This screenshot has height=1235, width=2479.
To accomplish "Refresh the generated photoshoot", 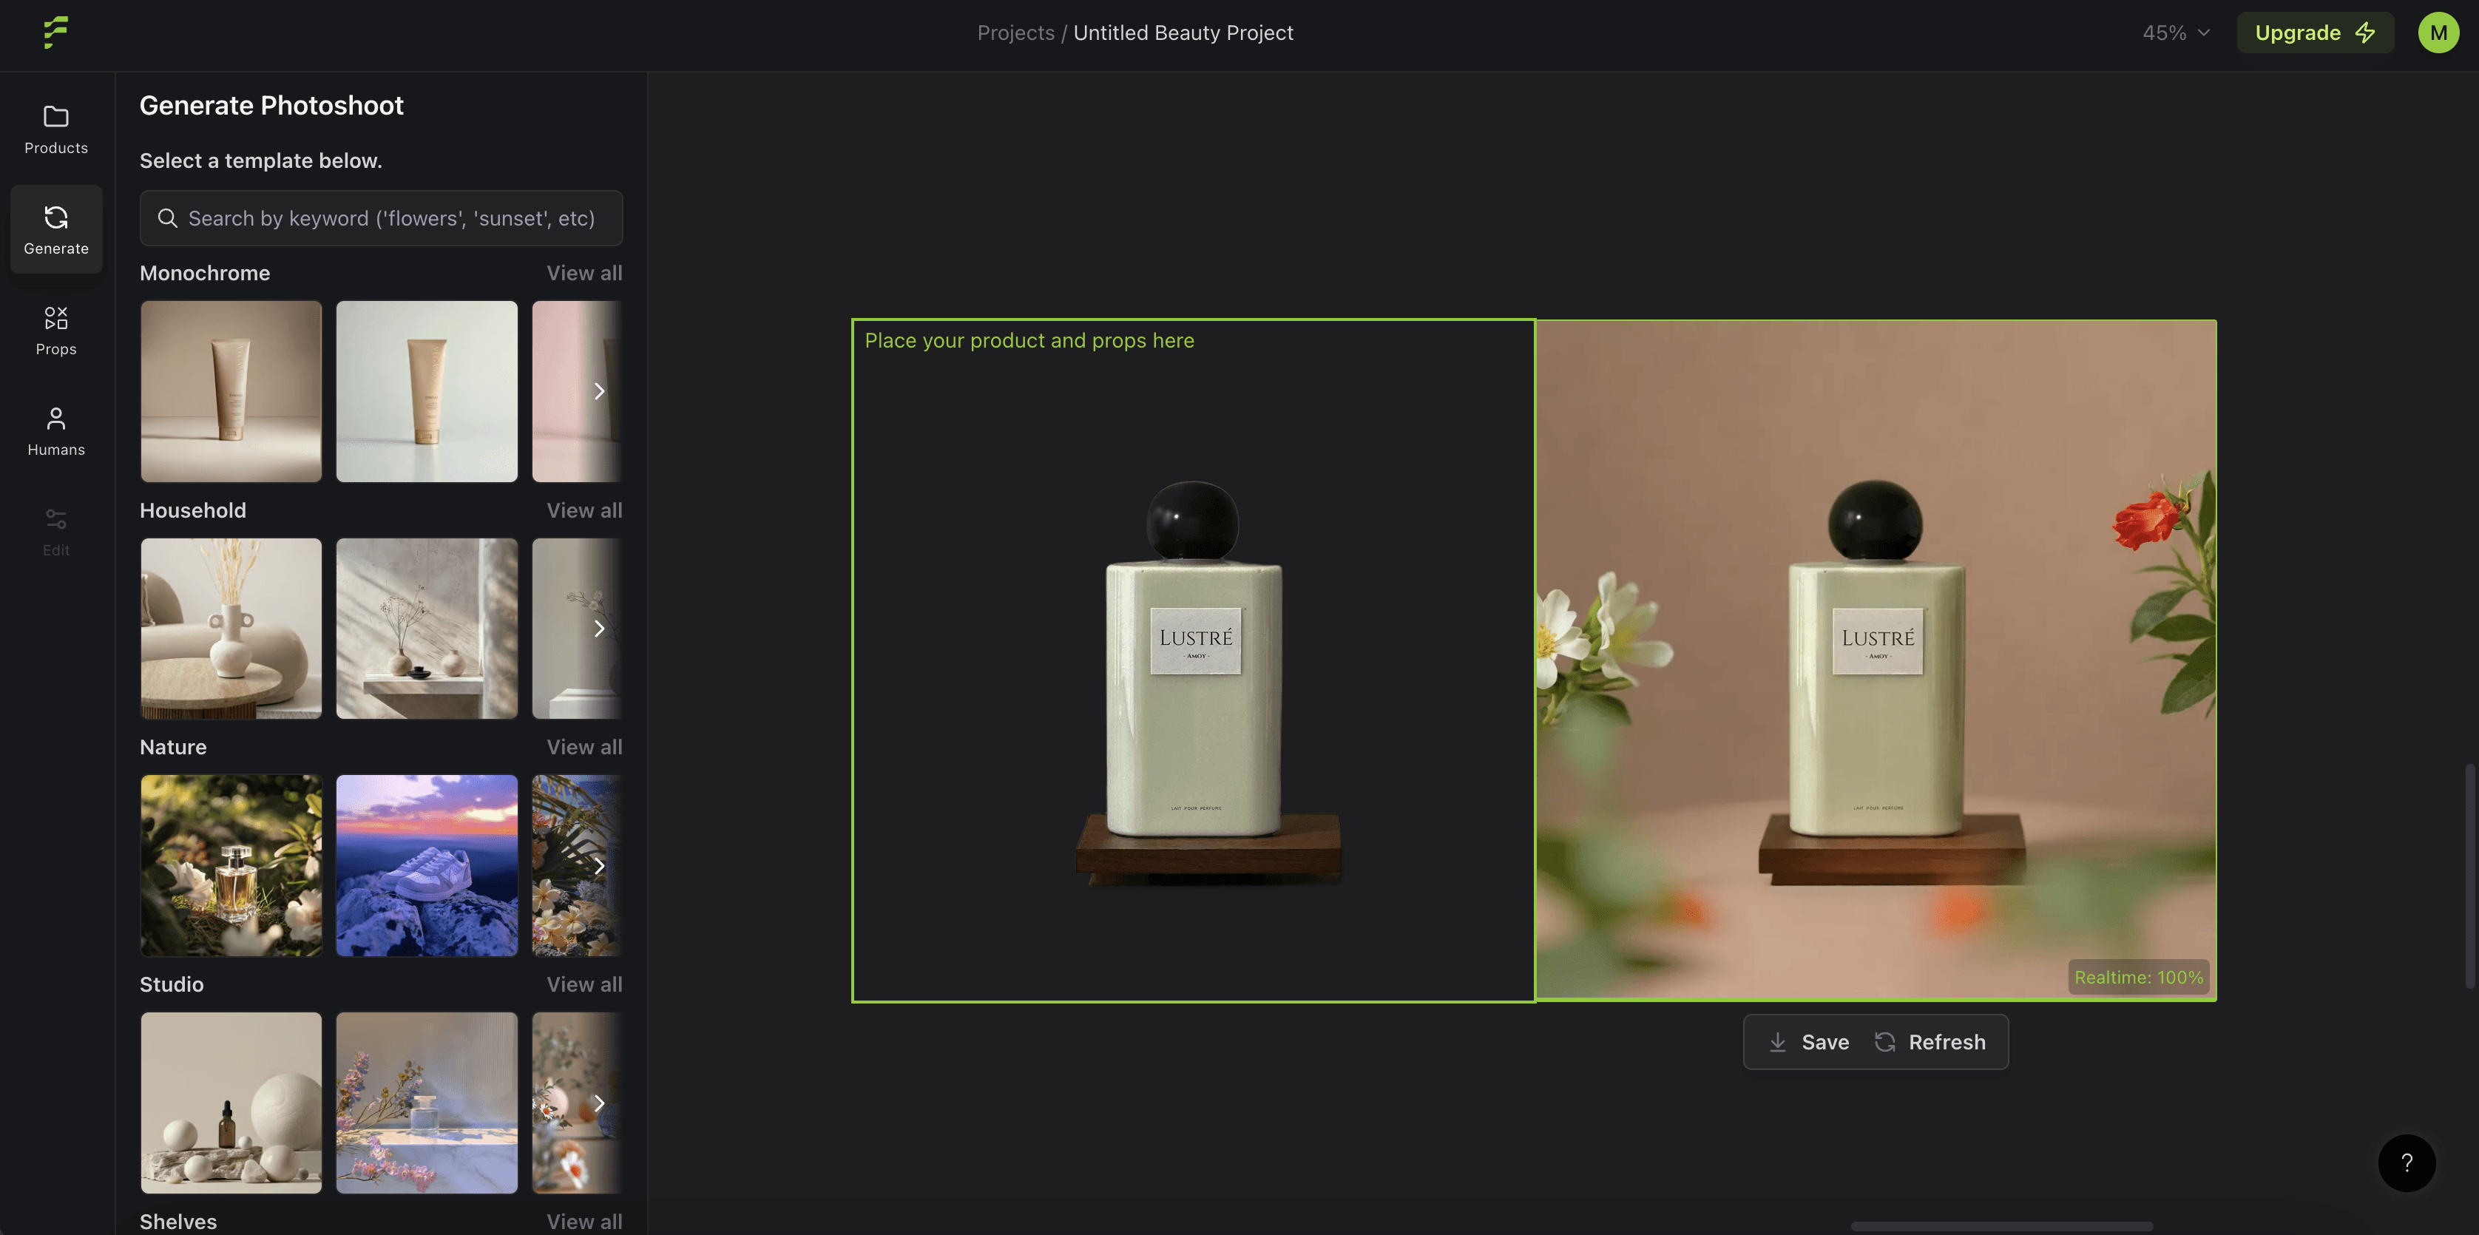I will [1930, 1041].
